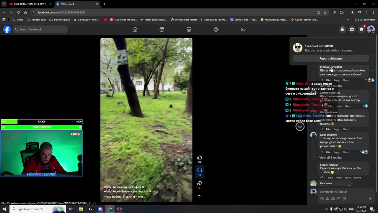Image resolution: width=378 pixels, height=213 pixels.
Task: Insert an emoji in the comment box
Action: pyautogui.click(x=328, y=199)
